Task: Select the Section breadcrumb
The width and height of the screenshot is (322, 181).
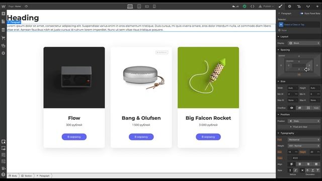Action: pyautogui.click(x=27, y=176)
